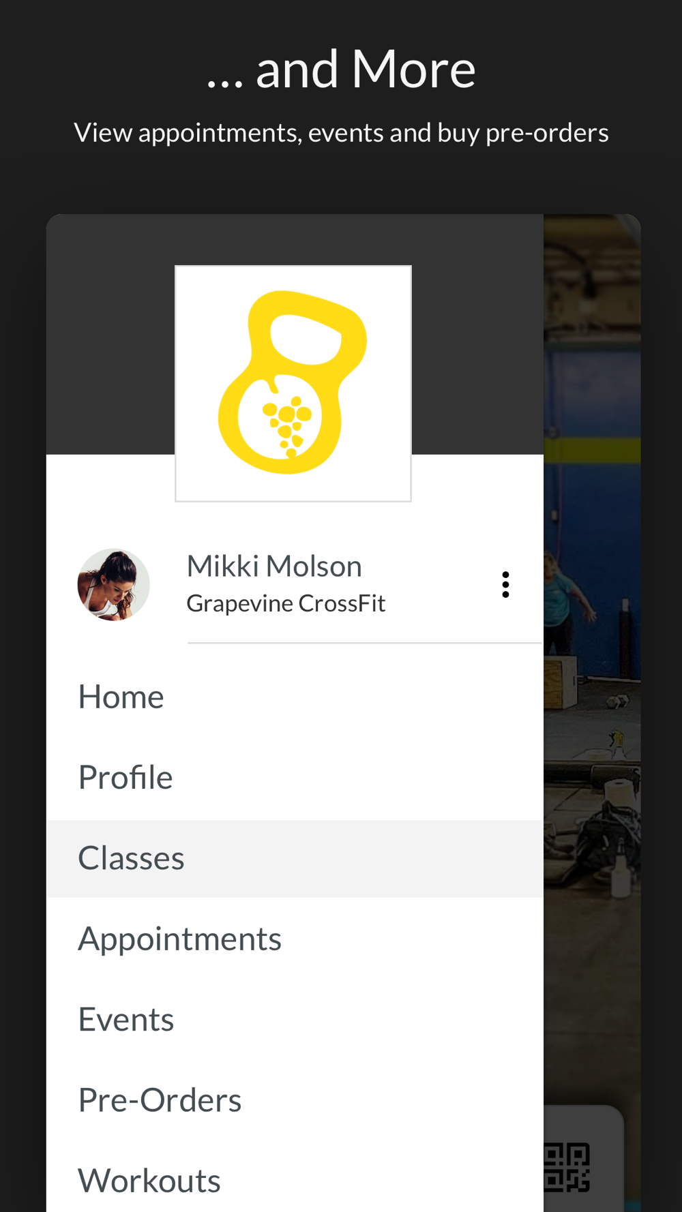682x1212 pixels.
Task: Tap the "View appointments, events" subtitle text
Action: point(341,132)
